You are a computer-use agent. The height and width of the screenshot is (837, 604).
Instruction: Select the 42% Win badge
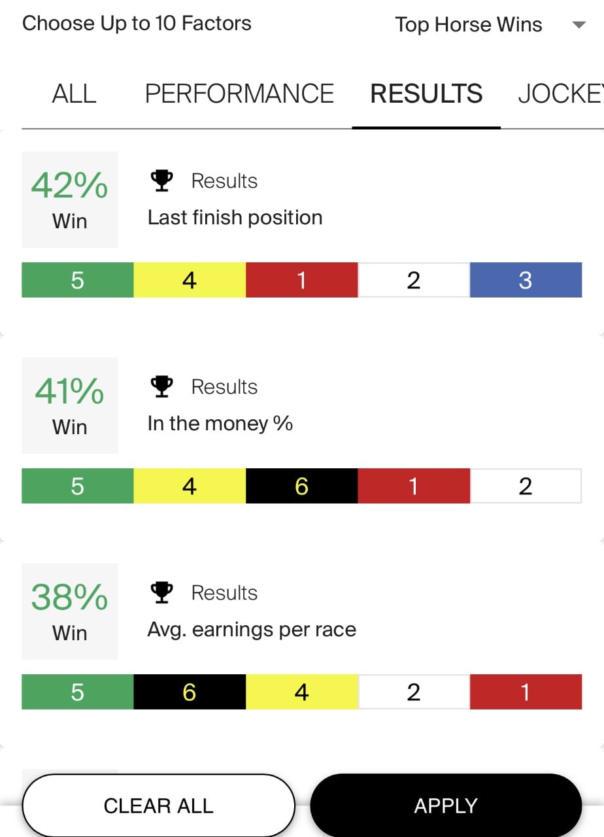[69, 199]
